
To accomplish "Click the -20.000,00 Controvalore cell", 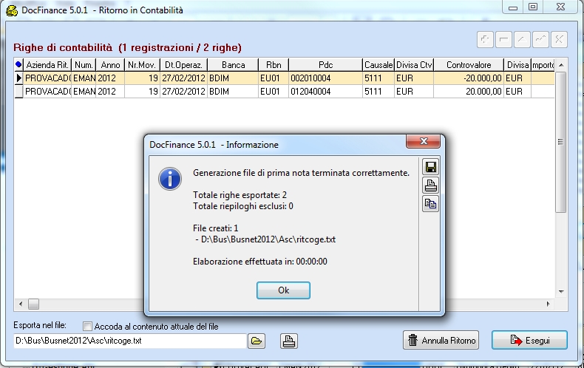I will tap(469, 78).
